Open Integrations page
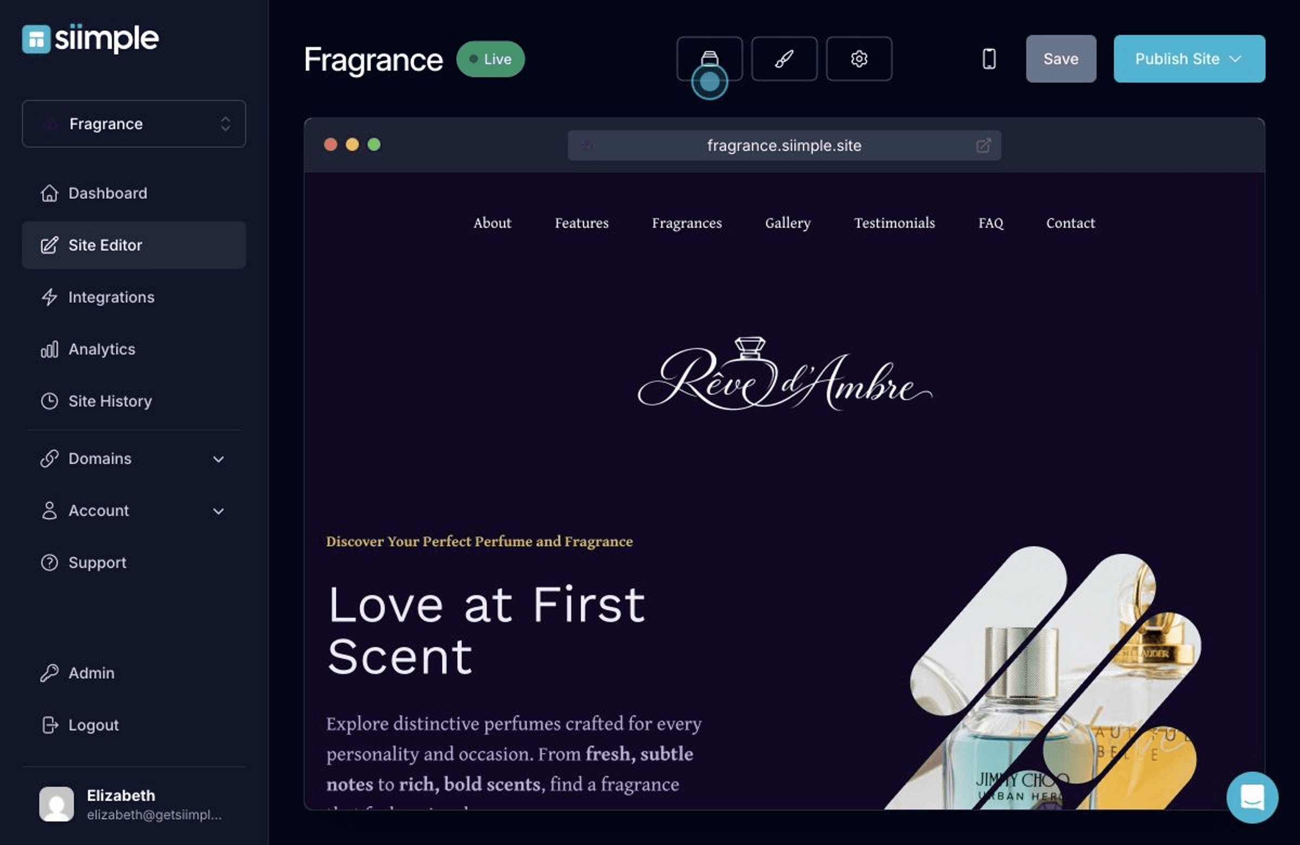The height and width of the screenshot is (845, 1300). click(134, 297)
